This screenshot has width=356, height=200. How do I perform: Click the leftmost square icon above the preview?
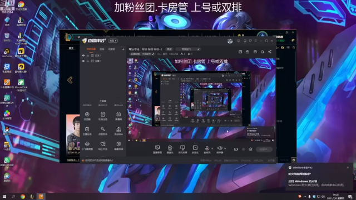coord(240,52)
